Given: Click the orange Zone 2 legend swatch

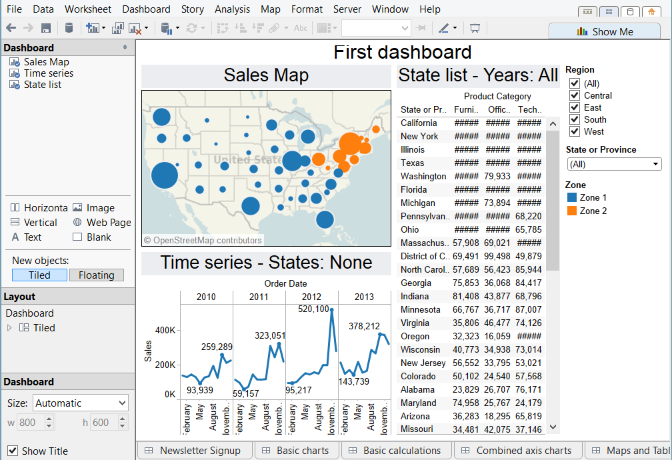Looking at the screenshot, I should click(572, 211).
